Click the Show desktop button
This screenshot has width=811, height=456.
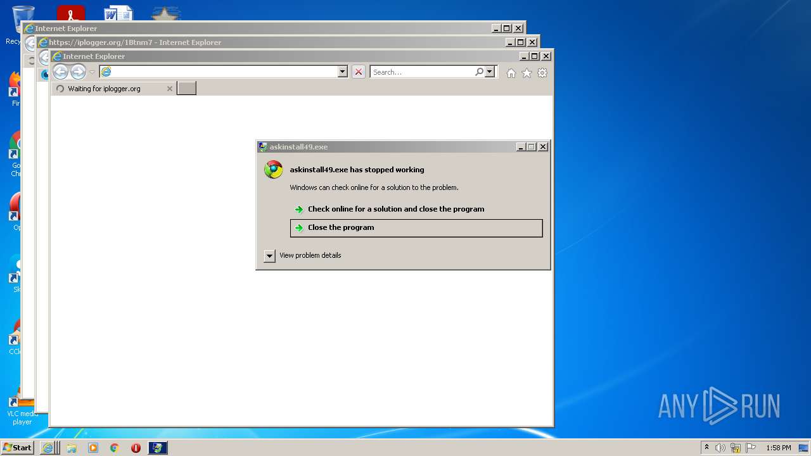(x=804, y=448)
